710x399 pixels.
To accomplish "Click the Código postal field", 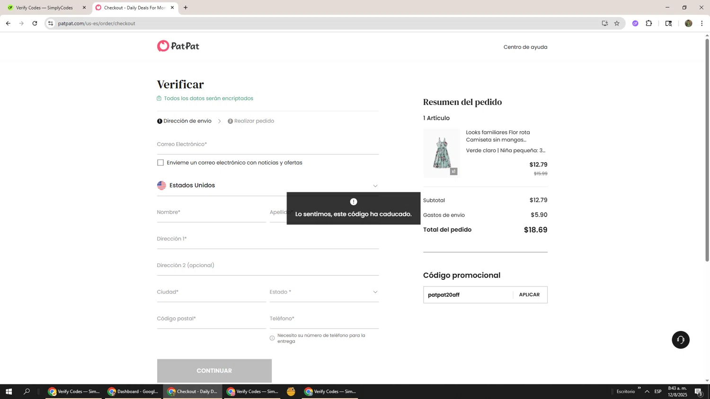I will (211, 319).
